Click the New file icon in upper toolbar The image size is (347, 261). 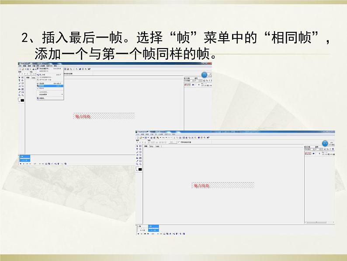[20, 69]
